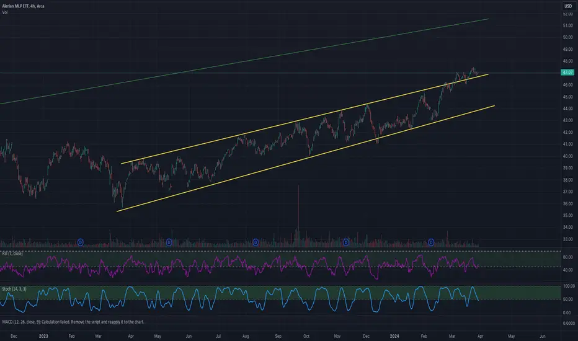Click the MACD 0.0000 scale value
Viewport: 578px width, 341px height.
click(x=569, y=323)
